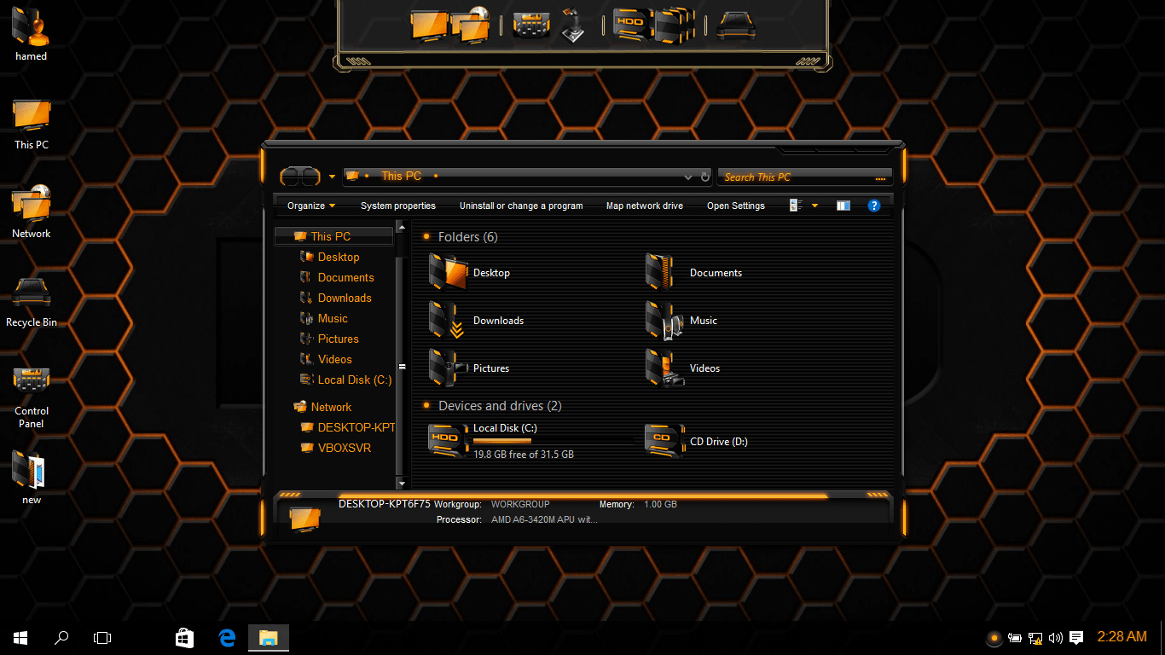Open the change view options arrow

point(814,206)
